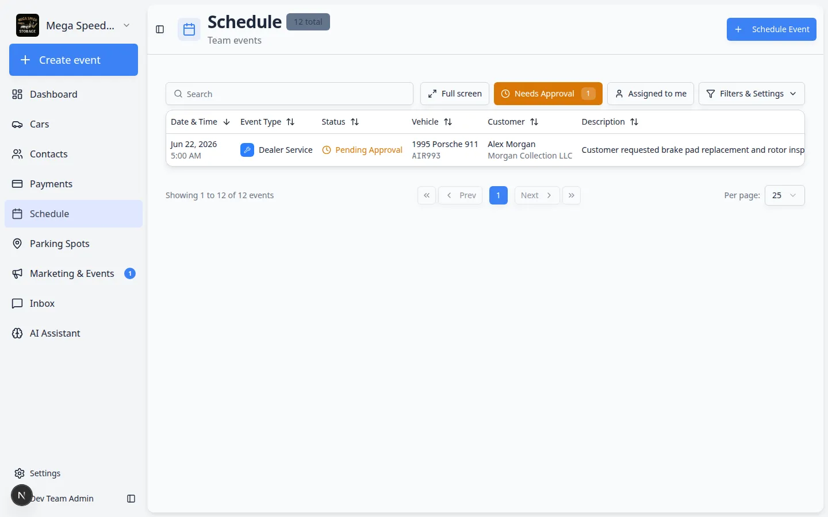
Task: Jump to last page with double-right arrows
Action: (572, 195)
